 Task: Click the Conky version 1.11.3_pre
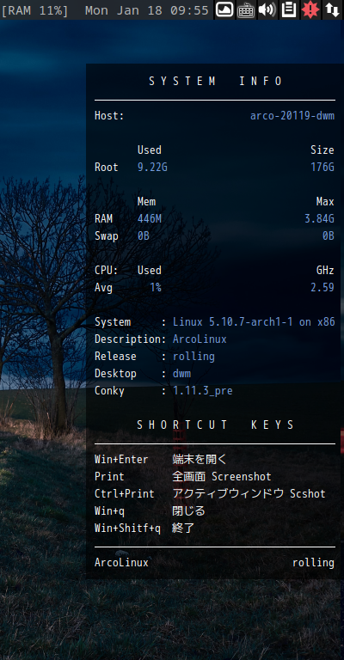202,391
